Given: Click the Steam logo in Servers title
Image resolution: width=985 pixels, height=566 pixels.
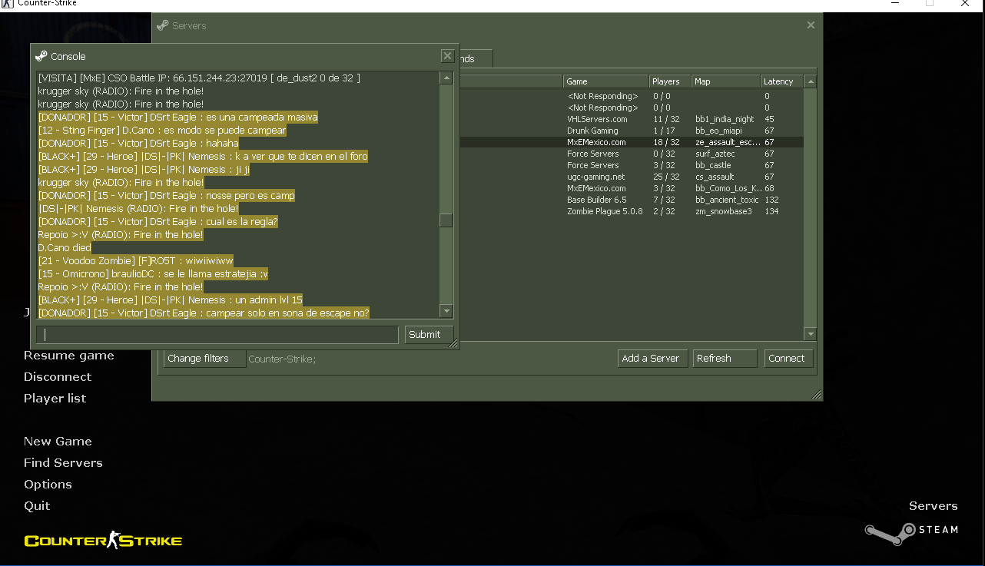Looking at the screenshot, I should [x=162, y=25].
